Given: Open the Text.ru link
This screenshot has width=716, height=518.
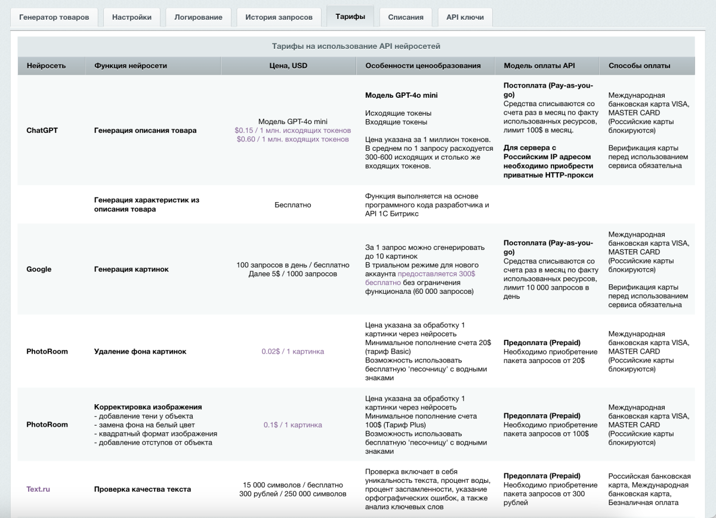Looking at the screenshot, I should tap(38, 489).
